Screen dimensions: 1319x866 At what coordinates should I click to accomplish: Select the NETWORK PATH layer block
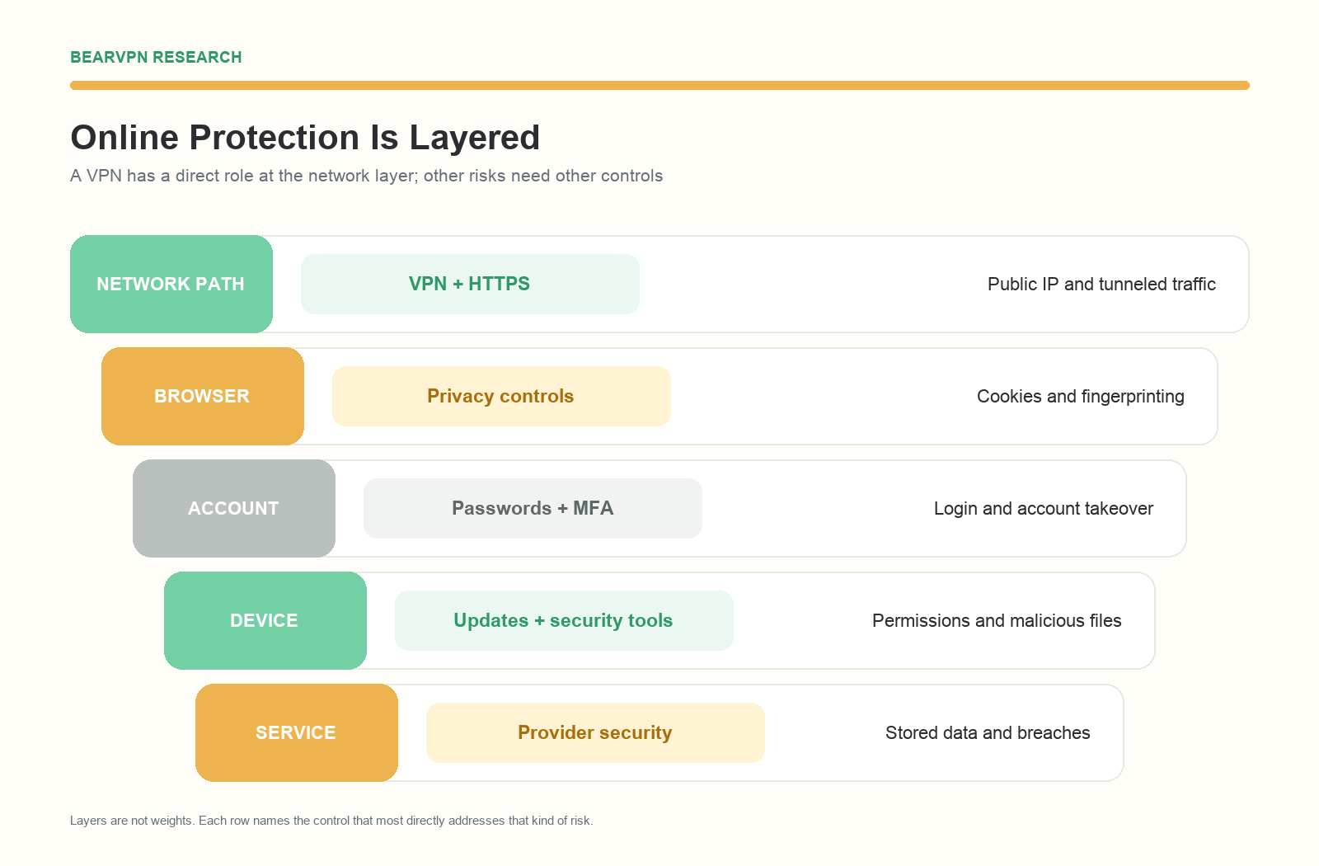(x=171, y=284)
